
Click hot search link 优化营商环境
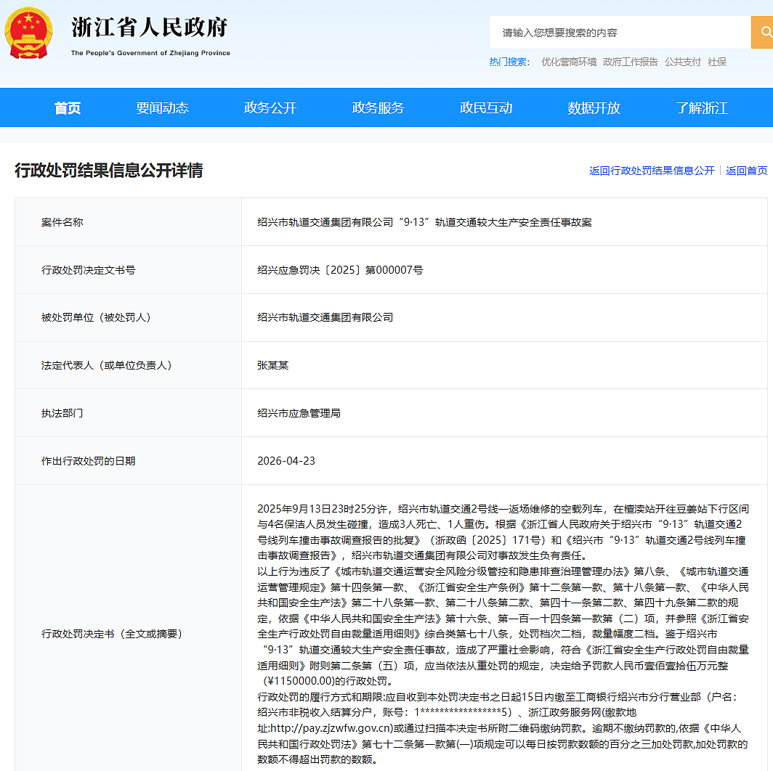click(x=569, y=62)
